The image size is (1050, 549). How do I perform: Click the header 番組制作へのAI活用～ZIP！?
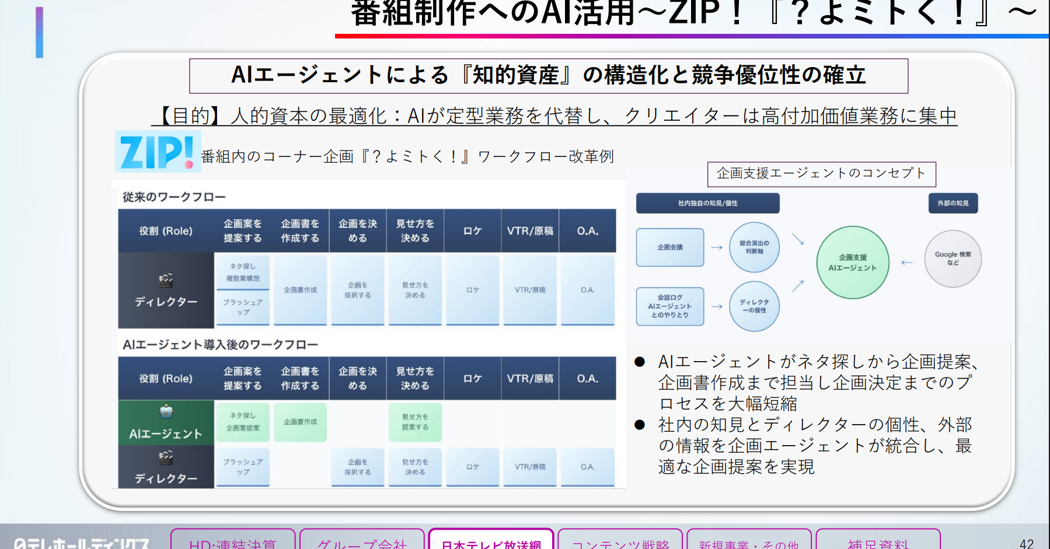(x=693, y=13)
